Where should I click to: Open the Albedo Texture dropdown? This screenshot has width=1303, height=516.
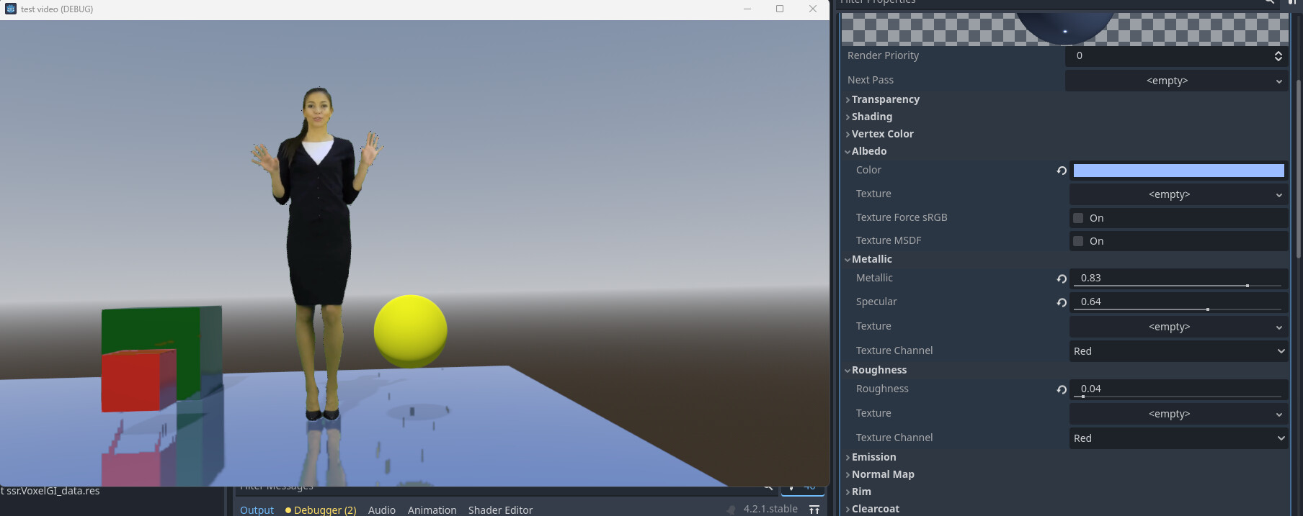click(x=1178, y=194)
